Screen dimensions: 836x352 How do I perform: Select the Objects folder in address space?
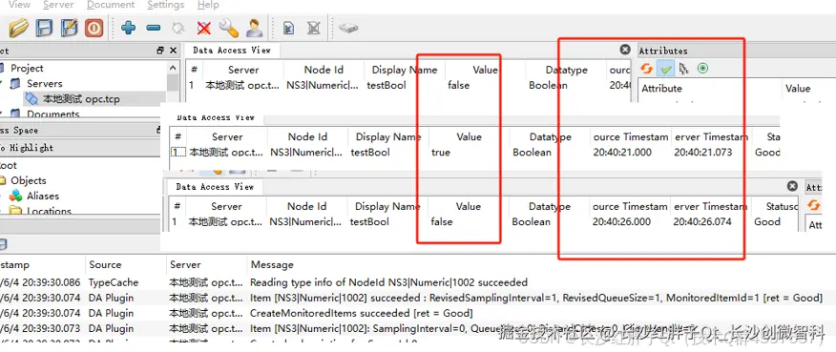pos(29,181)
